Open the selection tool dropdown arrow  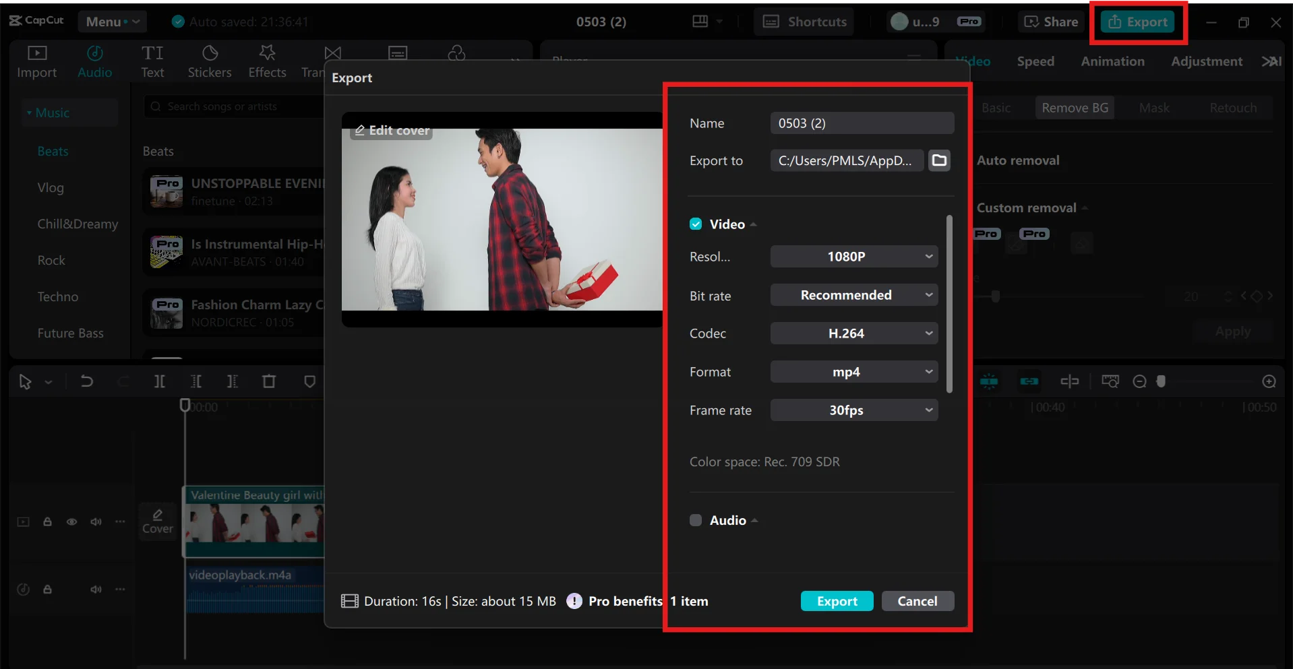(x=49, y=382)
